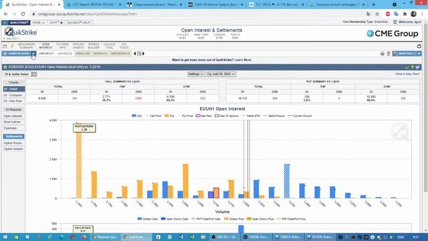Open Option Greeks in the sidebar

coord(13,149)
